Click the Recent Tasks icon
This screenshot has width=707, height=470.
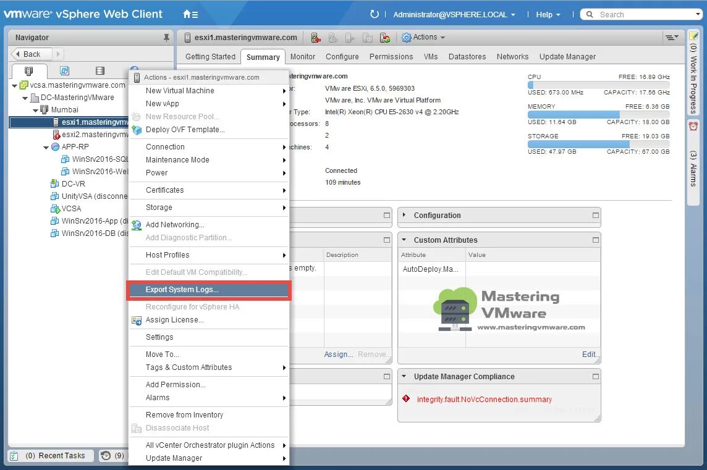(14, 456)
